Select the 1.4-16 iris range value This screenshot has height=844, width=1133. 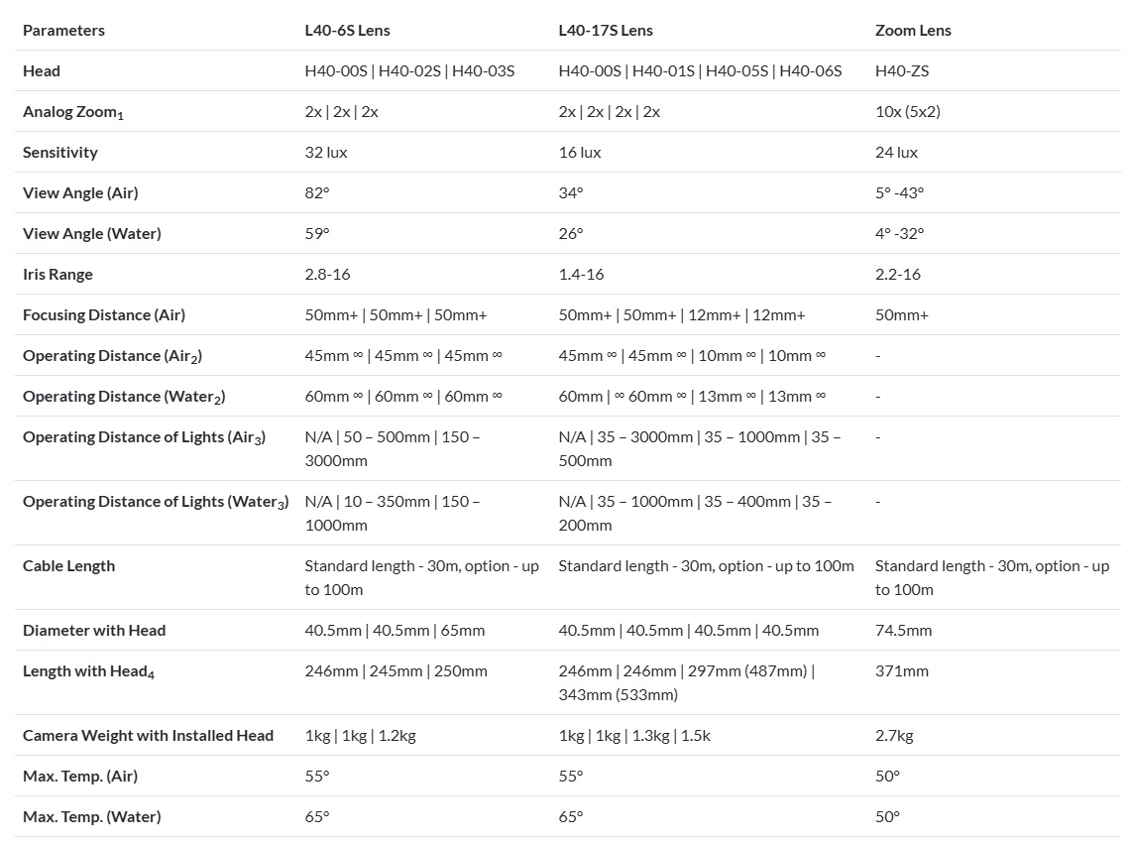(x=581, y=275)
